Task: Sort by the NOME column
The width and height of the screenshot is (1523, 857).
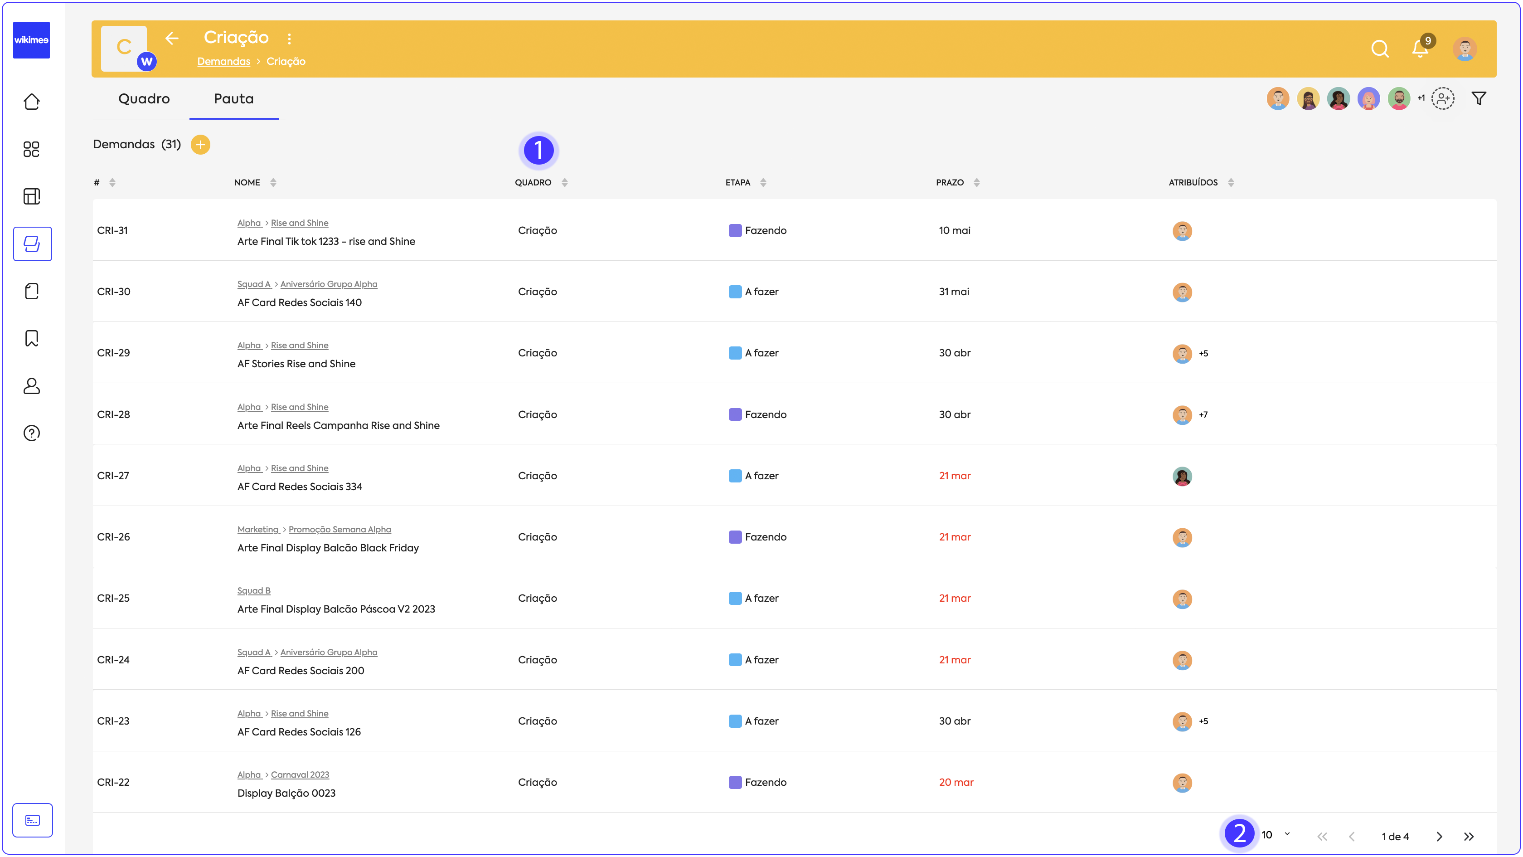Action: [273, 183]
